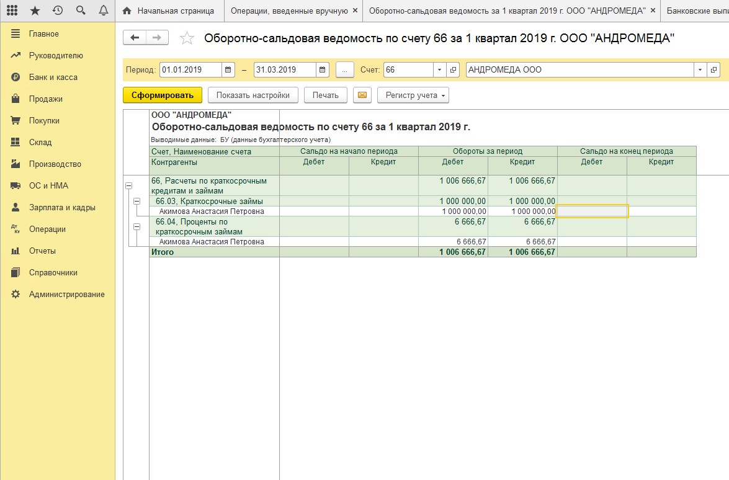Select Обороты за период column header
The height and width of the screenshot is (480, 729).
point(488,151)
